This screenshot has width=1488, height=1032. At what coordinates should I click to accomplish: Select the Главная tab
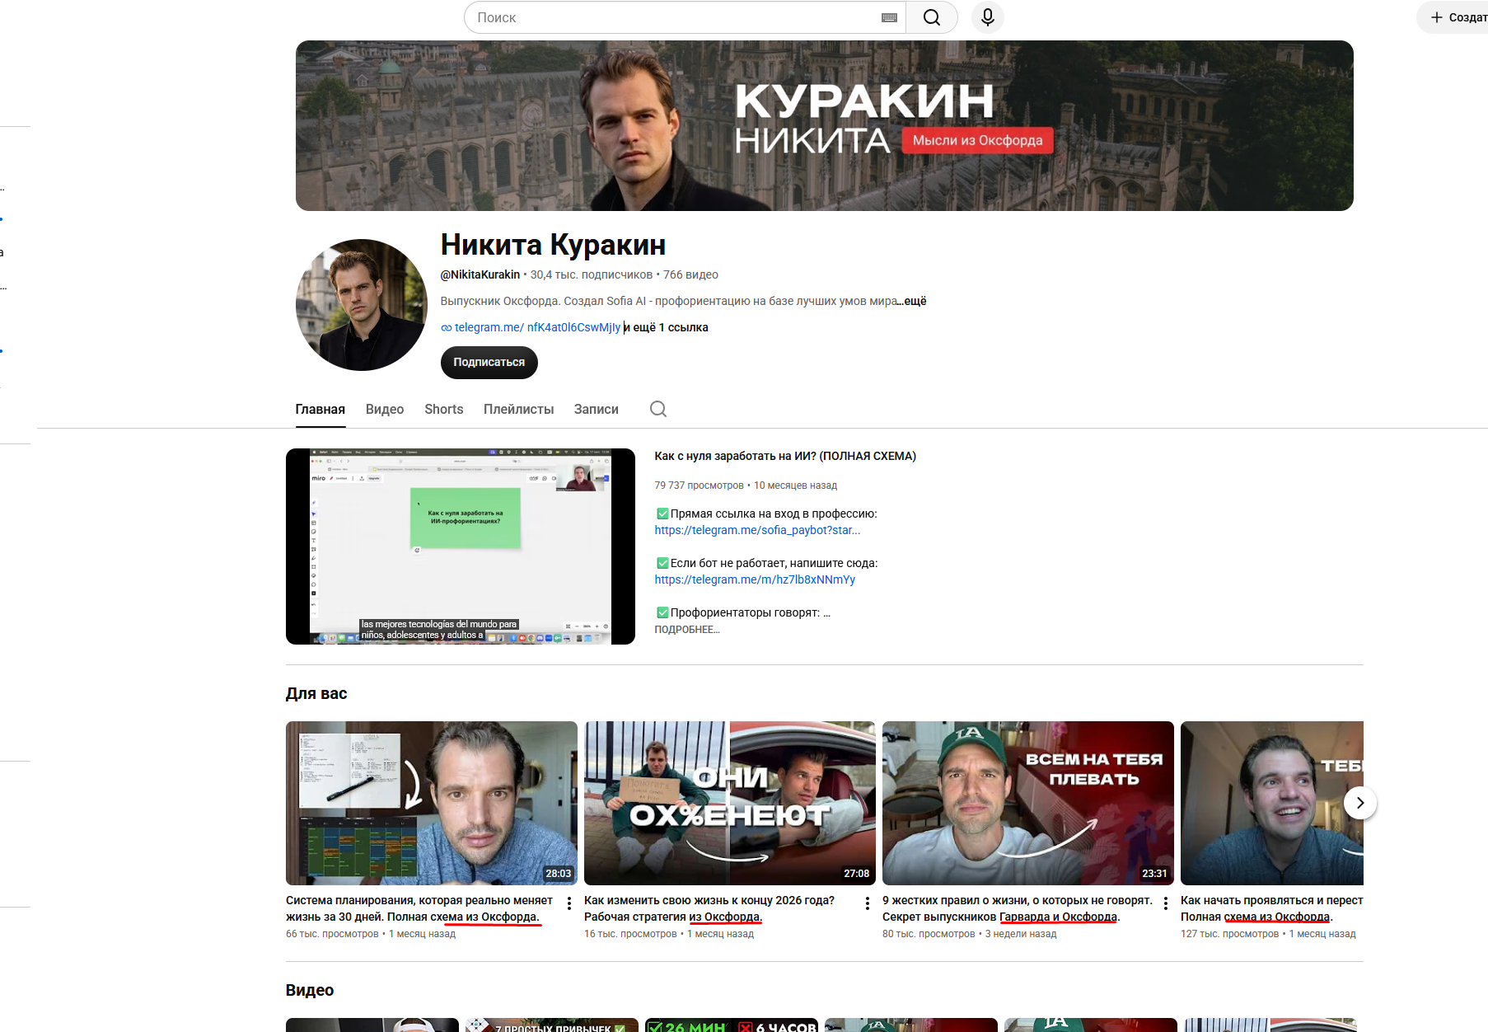tap(321, 410)
